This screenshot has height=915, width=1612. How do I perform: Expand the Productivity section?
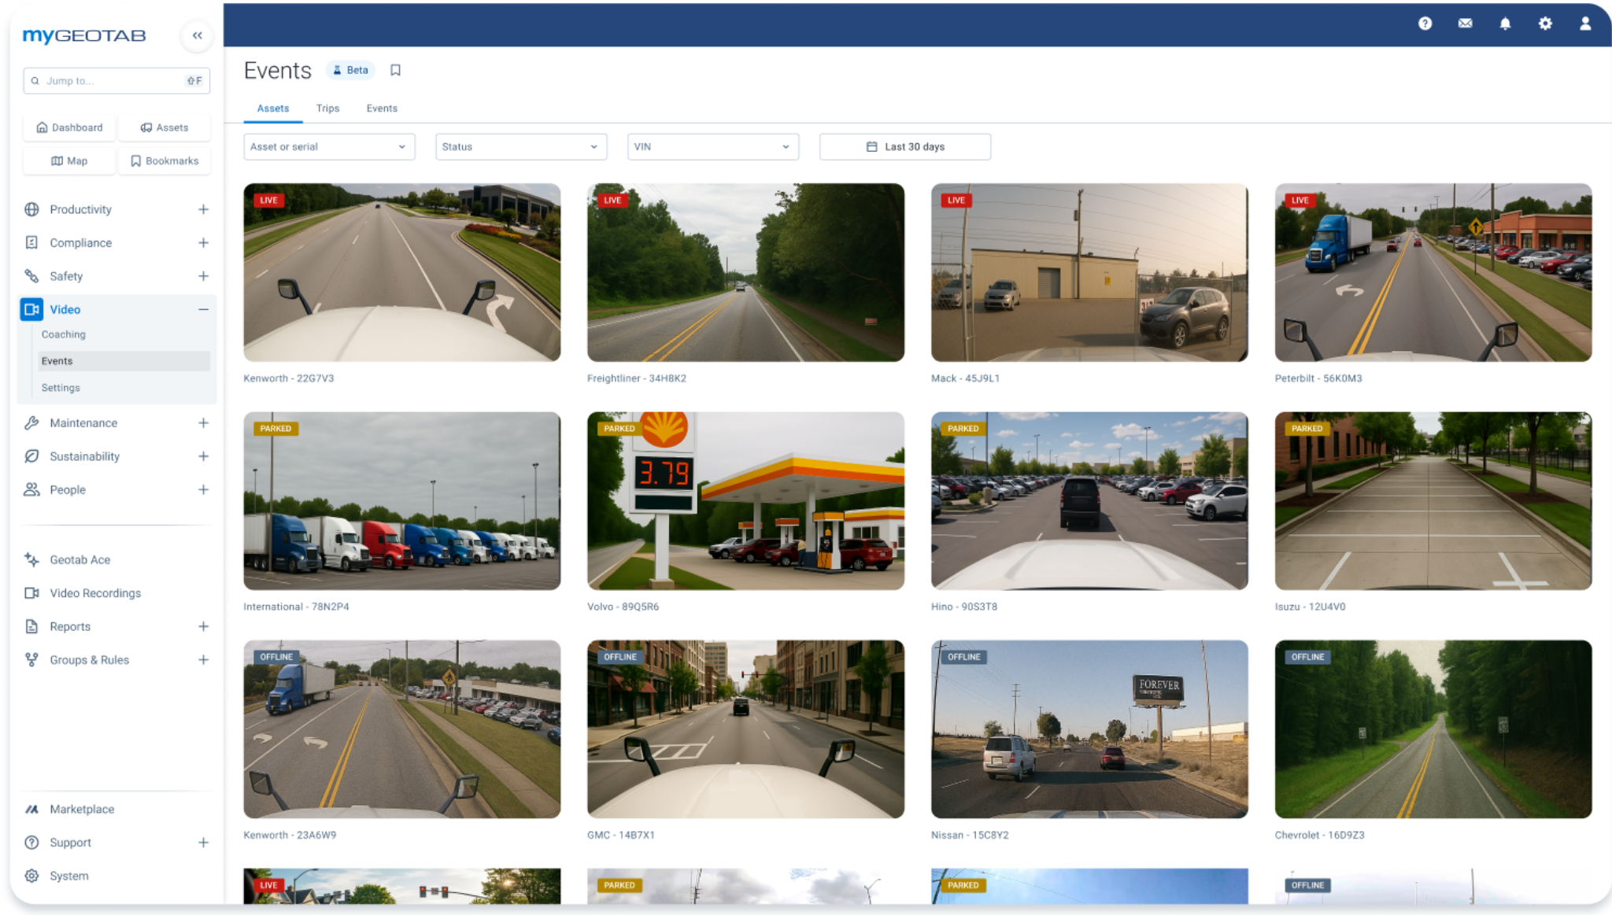coord(203,209)
